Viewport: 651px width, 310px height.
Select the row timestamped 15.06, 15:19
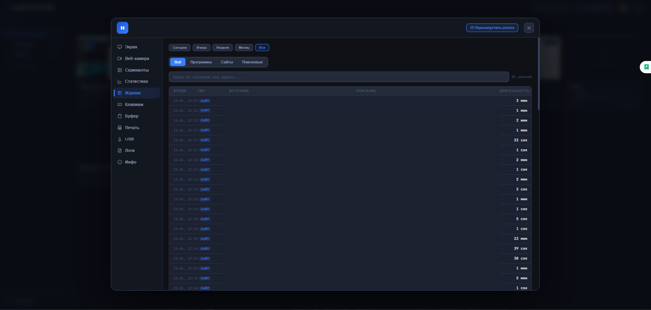click(x=350, y=121)
